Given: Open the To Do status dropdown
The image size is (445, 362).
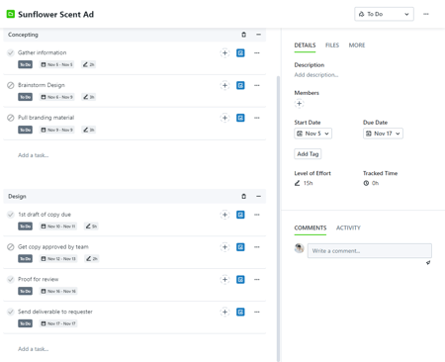Looking at the screenshot, I should pos(384,14).
